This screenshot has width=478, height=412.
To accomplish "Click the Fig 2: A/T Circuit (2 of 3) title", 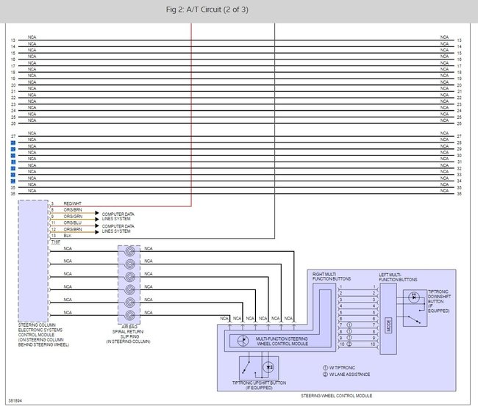I will [207, 10].
